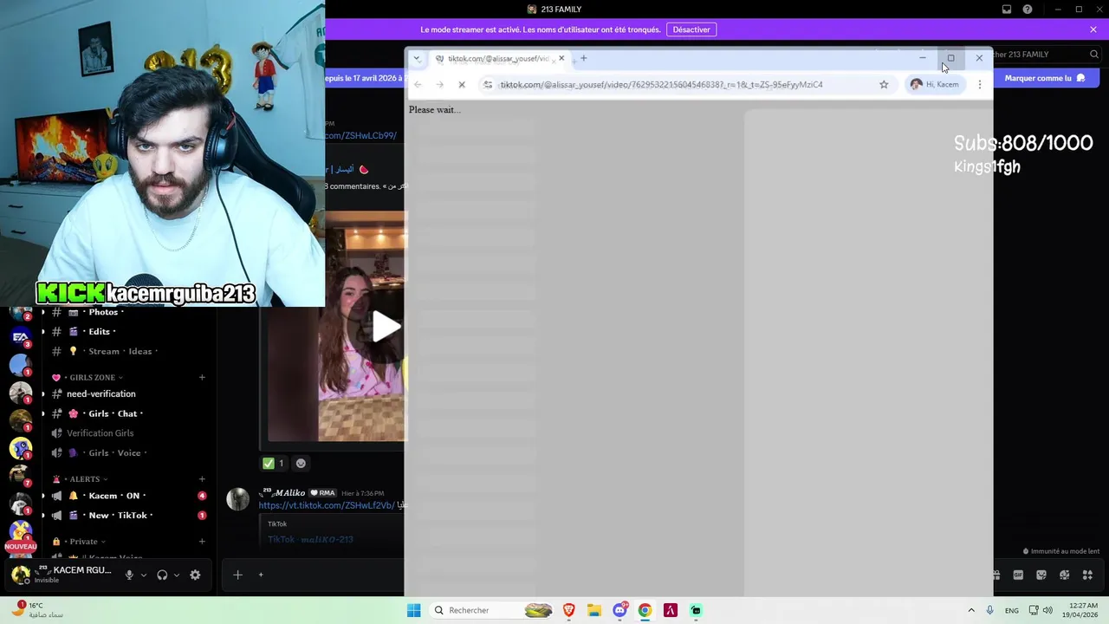The height and width of the screenshot is (624, 1109).
Task: Select the EA server icon
Action: (21, 336)
